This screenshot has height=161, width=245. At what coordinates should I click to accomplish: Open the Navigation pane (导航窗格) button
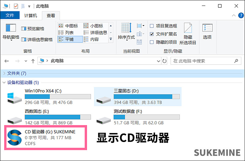pyautogui.click(x=11, y=32)
